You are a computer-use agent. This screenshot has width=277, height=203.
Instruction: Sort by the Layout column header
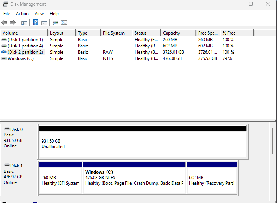click(x=62, y=33)
